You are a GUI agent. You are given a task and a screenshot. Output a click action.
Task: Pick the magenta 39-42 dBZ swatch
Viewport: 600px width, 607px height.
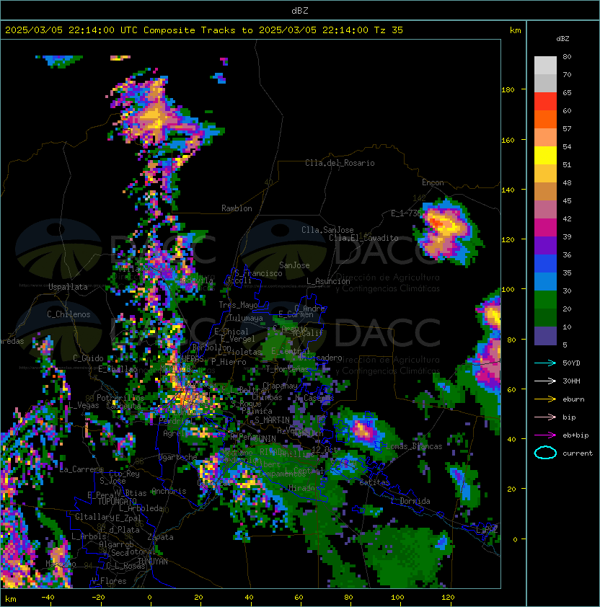pos(545,227)
